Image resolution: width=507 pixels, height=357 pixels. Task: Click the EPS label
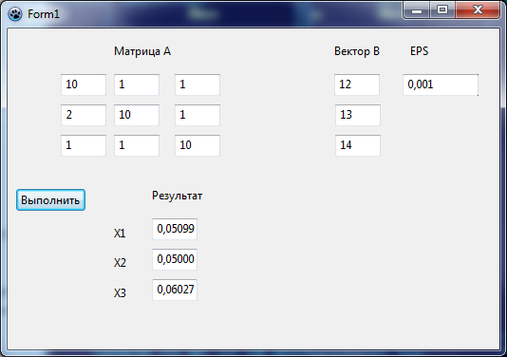tap(420, 51)
